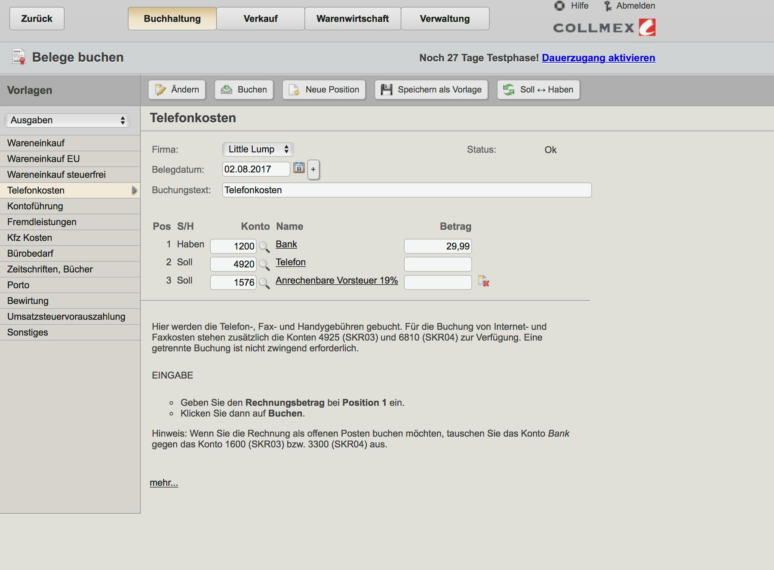Viewport: 774px width, 570px height.
Task: Select the Kontoführung template
Action: pos(70,206)
